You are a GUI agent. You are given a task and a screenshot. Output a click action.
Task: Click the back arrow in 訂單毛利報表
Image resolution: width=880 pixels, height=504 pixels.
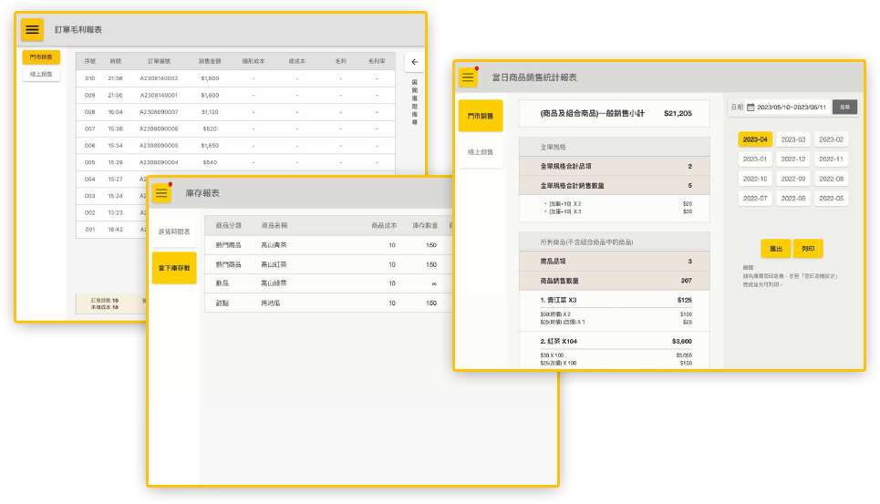414,62
